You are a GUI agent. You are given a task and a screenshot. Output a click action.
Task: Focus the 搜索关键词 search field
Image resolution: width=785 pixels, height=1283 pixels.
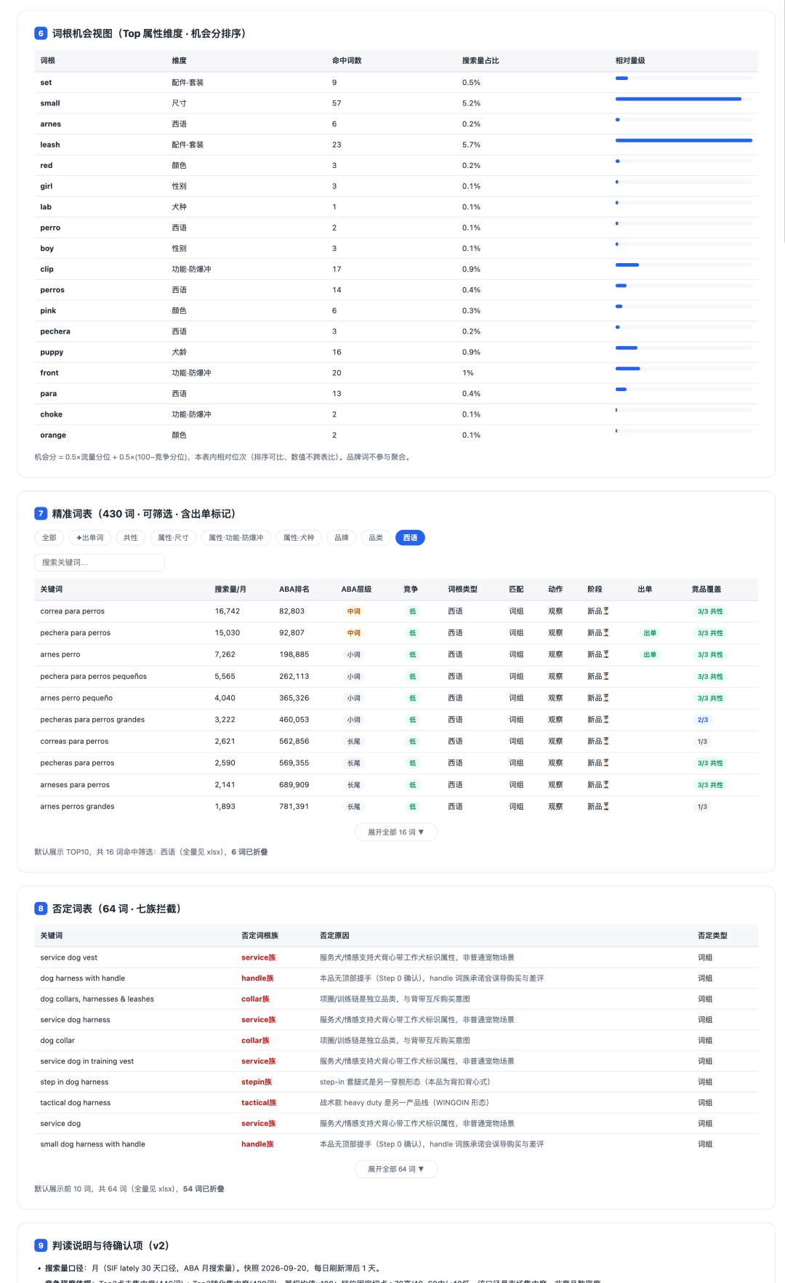pos(100,563)
